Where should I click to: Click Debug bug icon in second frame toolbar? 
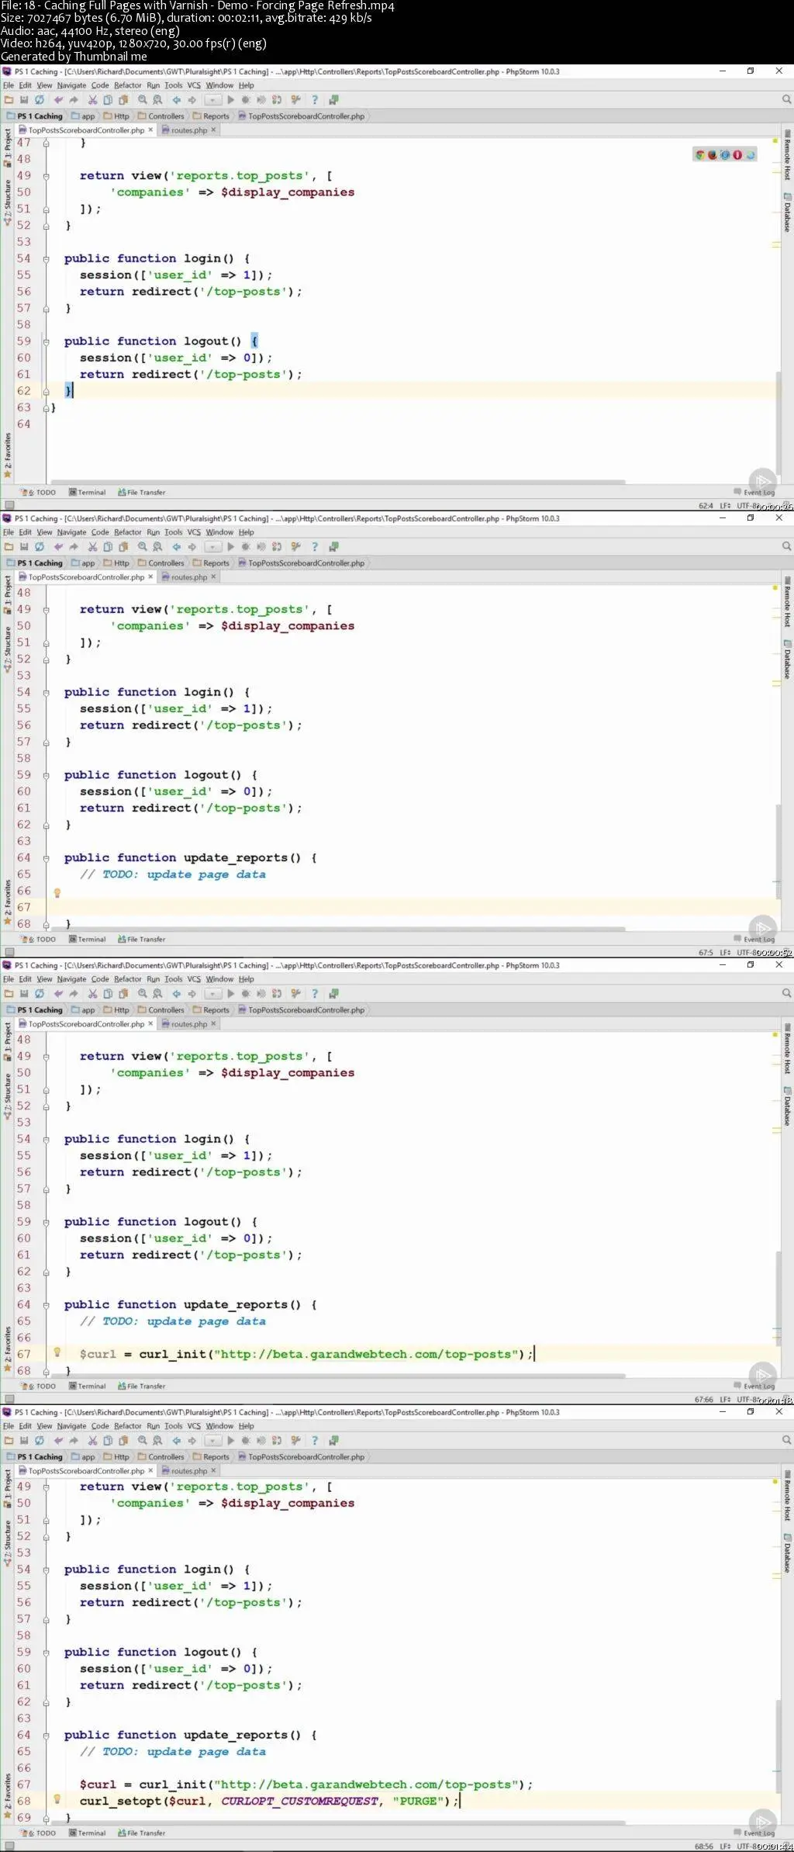(246, 547)
